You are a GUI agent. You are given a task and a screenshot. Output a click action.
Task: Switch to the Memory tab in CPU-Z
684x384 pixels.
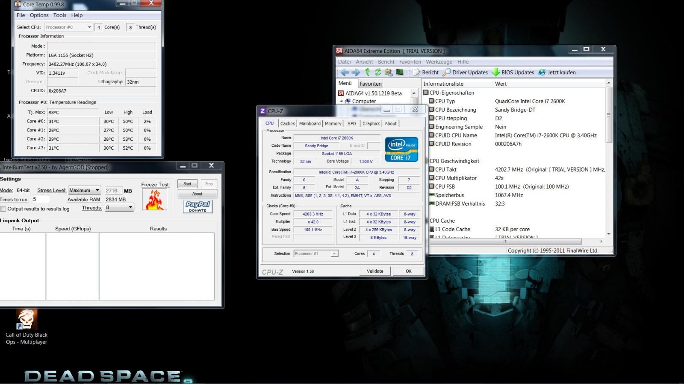pyautogui.click(x=333, y=123)
